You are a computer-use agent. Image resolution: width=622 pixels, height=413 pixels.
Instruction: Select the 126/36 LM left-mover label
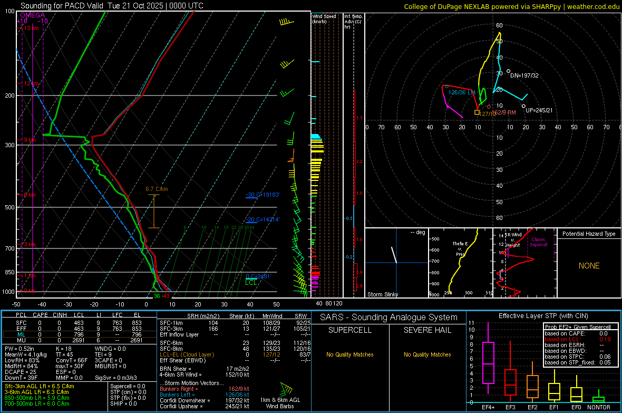[x=462, y=92]
